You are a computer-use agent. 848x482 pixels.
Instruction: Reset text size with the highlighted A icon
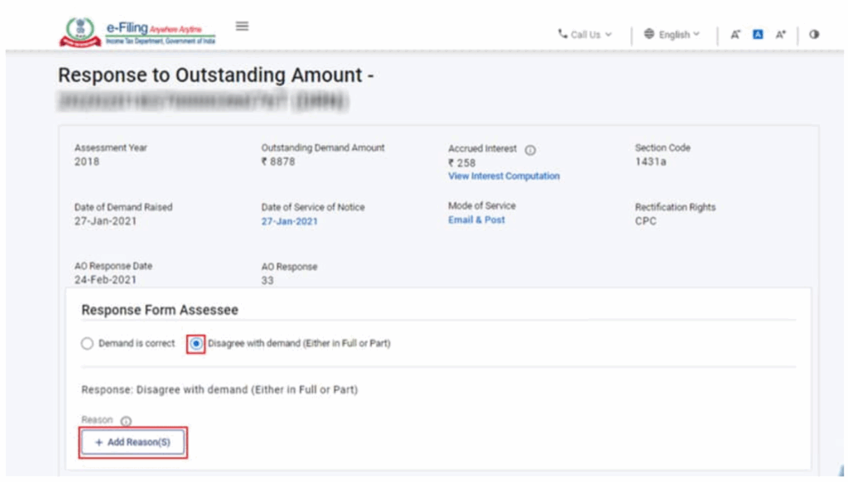point(757,35)
